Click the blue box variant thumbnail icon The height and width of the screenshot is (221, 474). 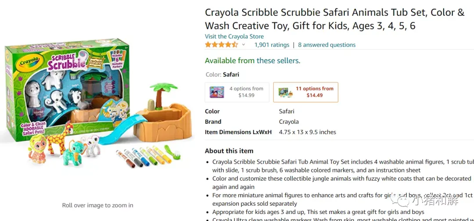pyautogui.click(x=217, y=92)
